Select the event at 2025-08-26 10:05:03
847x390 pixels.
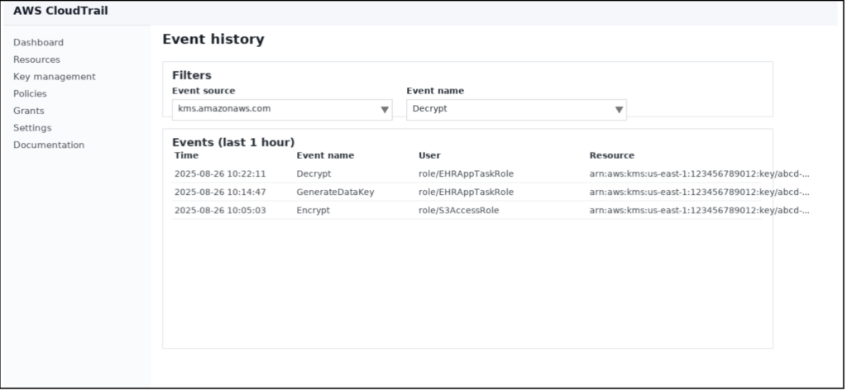point(467,211)
